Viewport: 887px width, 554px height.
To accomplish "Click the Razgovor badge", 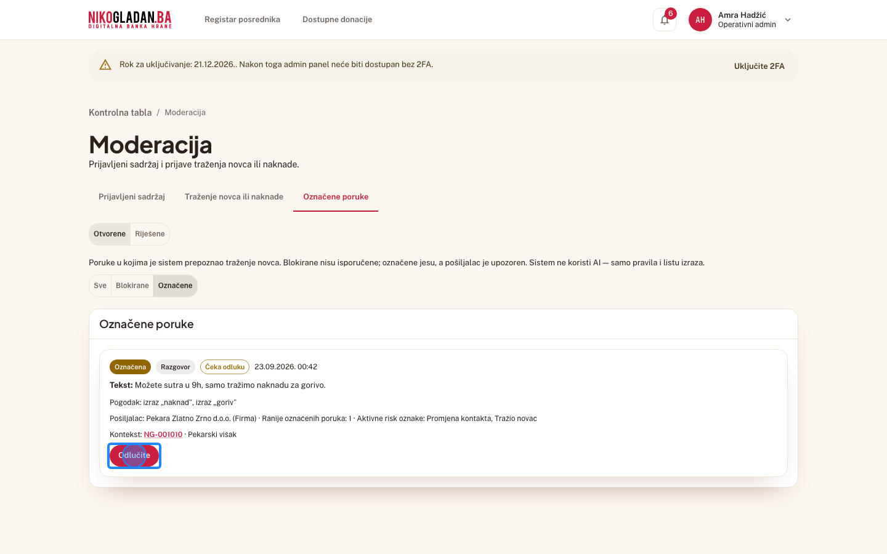I will (x=176, y=367).
